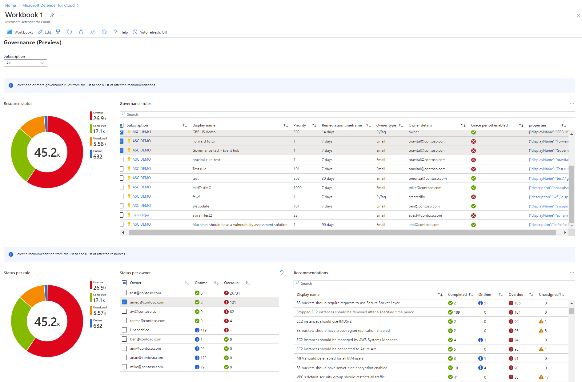Viewport: 582px width, 382px height.
Task: Click the Refresh icon in the toolbar
Action: 70,32
